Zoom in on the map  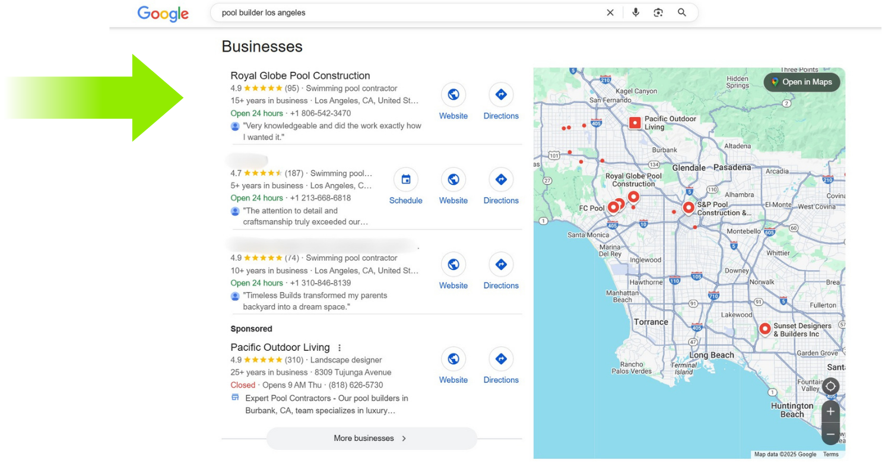[830, 411]
